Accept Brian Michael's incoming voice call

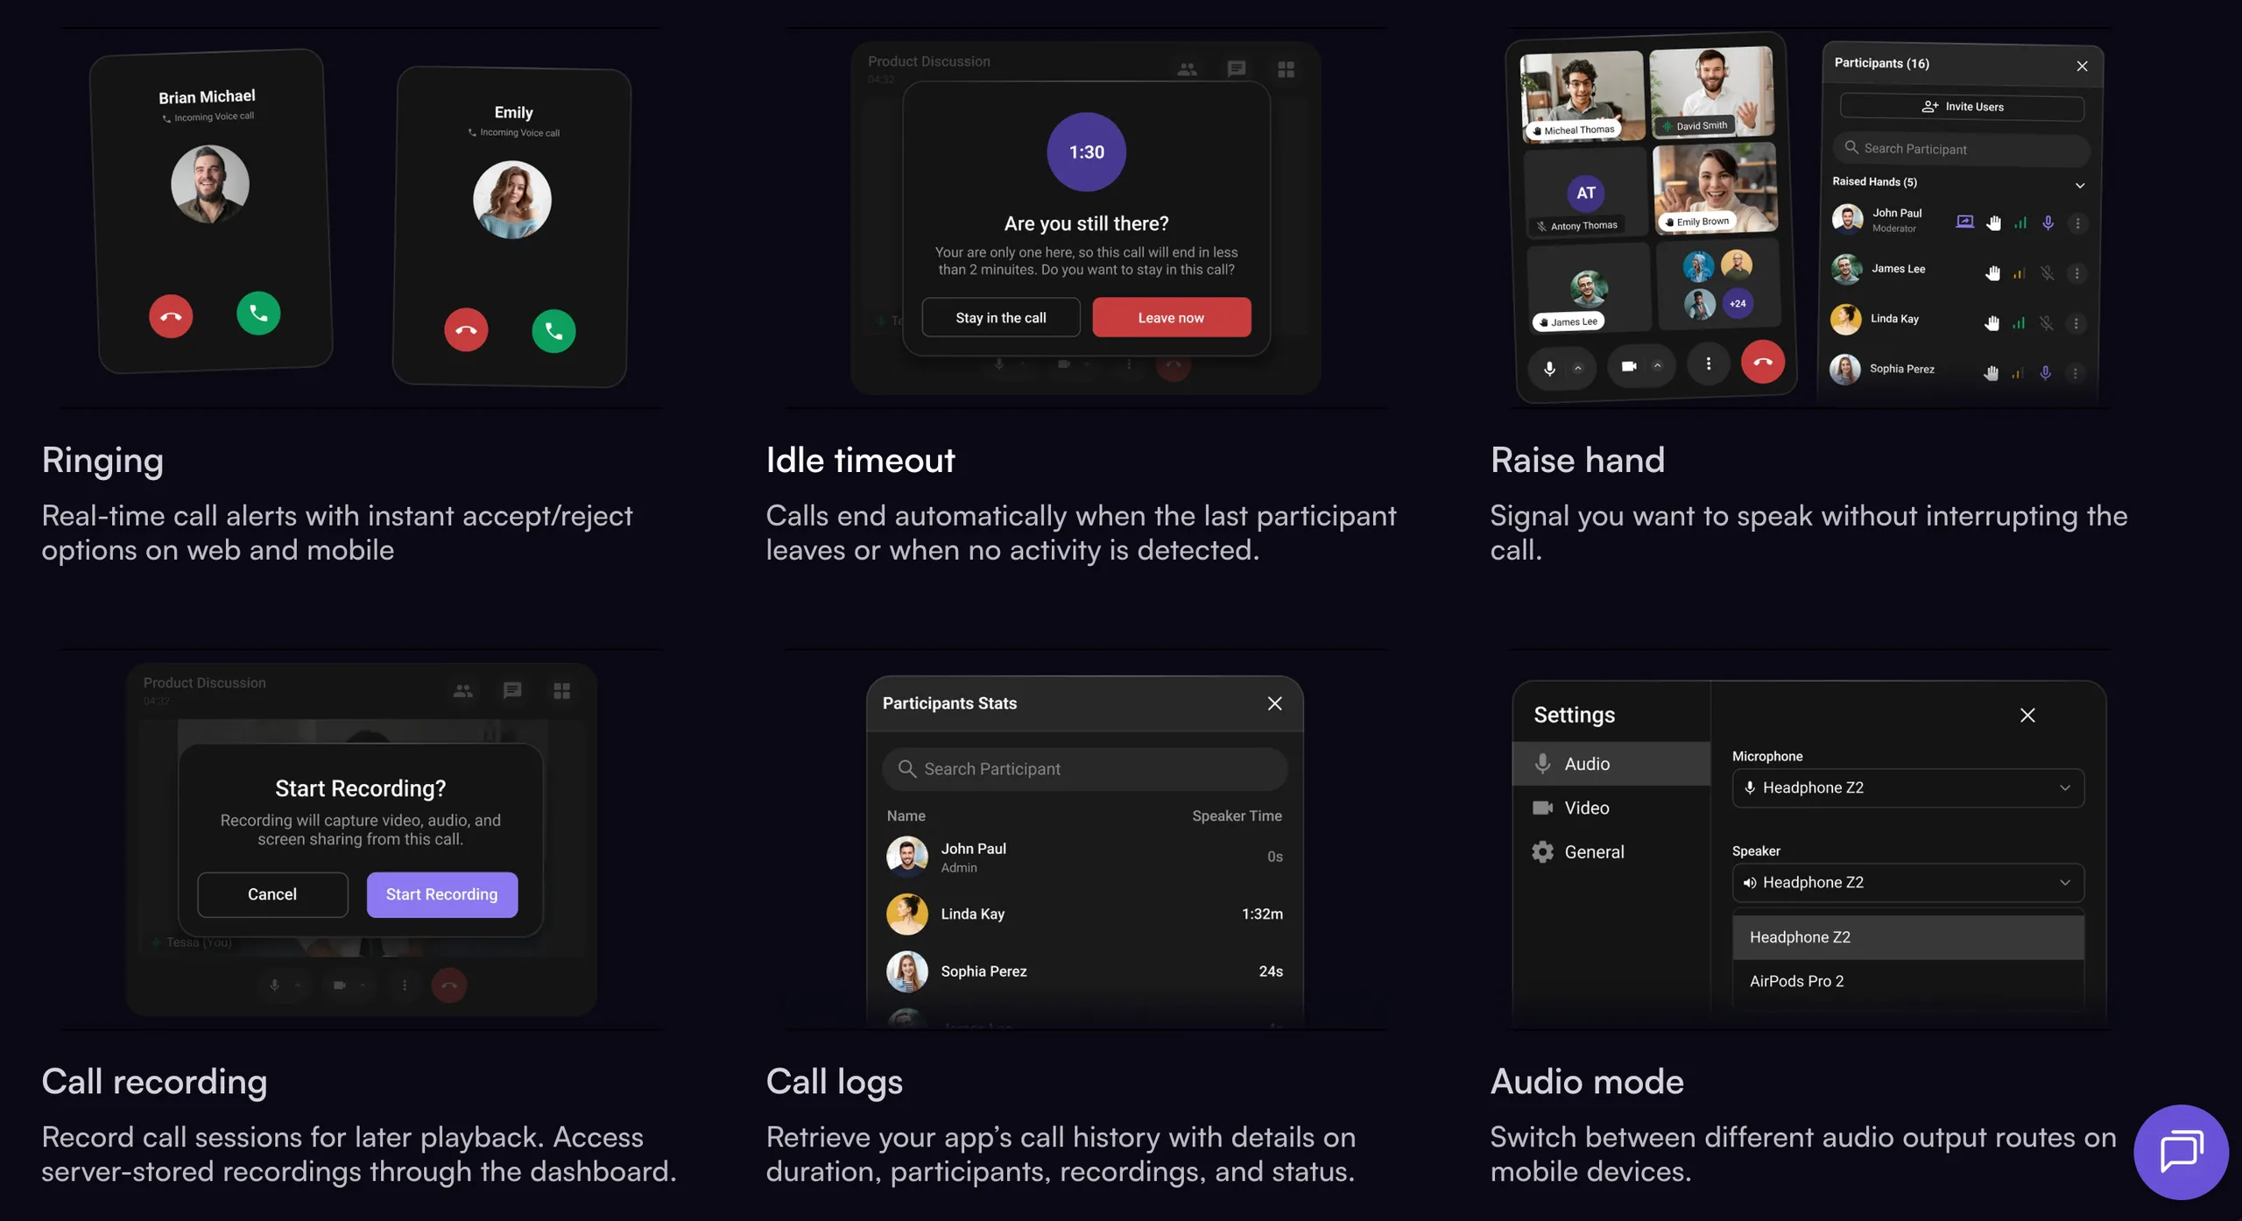tap(258, 313)
